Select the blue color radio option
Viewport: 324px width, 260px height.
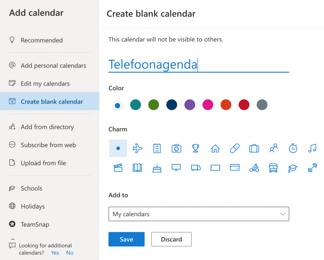coord(117,105)
